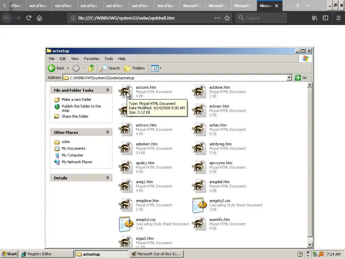The height and width of the screenshot is (259, 345).
Task: Select the activsvc.htm file icon
Action: click(x=126, y=129)
